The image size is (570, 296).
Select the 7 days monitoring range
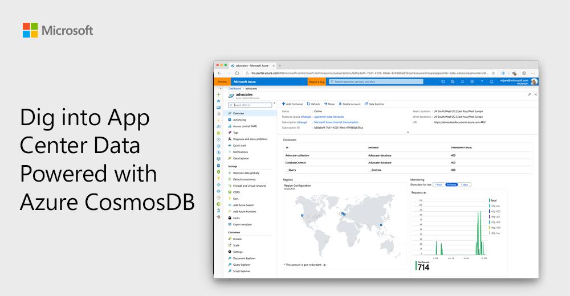464,185
